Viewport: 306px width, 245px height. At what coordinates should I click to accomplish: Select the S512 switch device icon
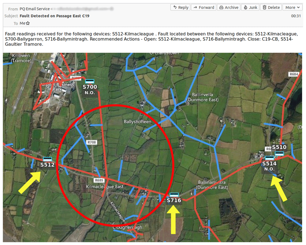click(47, 159)
